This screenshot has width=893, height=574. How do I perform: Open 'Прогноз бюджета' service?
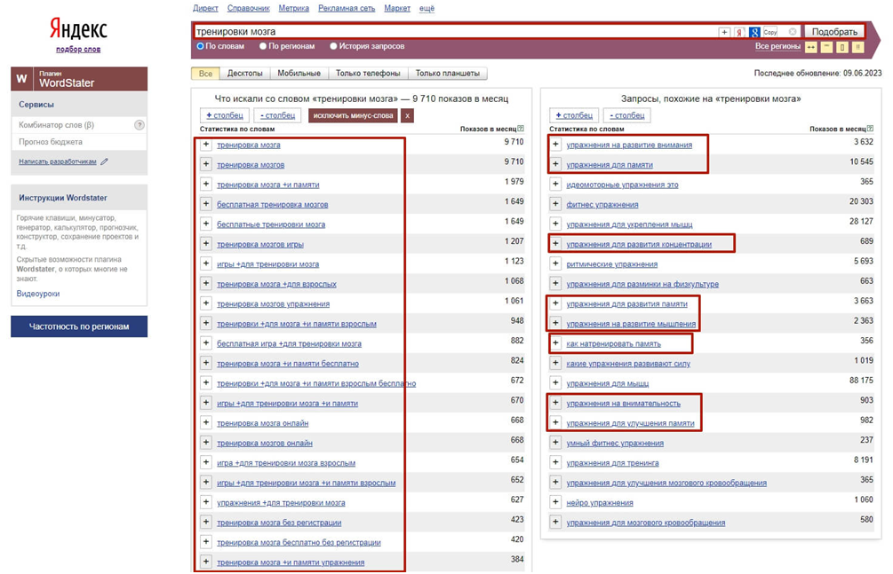click(x=51, y=142)
